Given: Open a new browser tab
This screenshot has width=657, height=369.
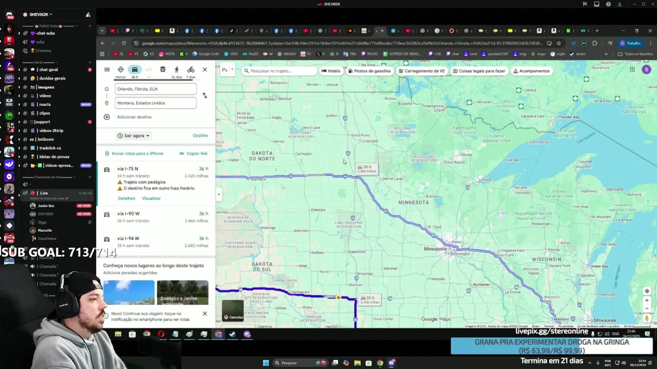Looking at the screenshot, I should pos(597,31).
